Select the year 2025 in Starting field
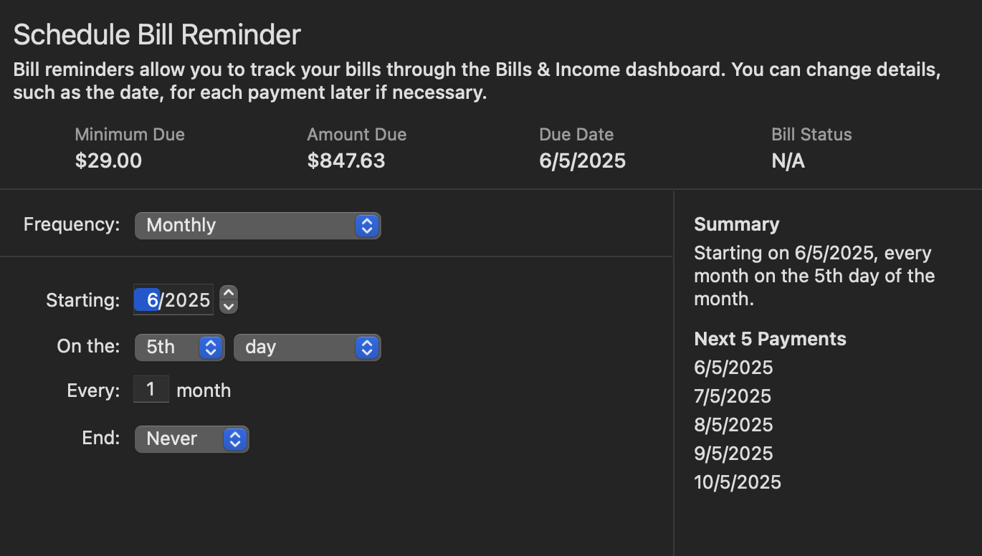 click(187, 300)
